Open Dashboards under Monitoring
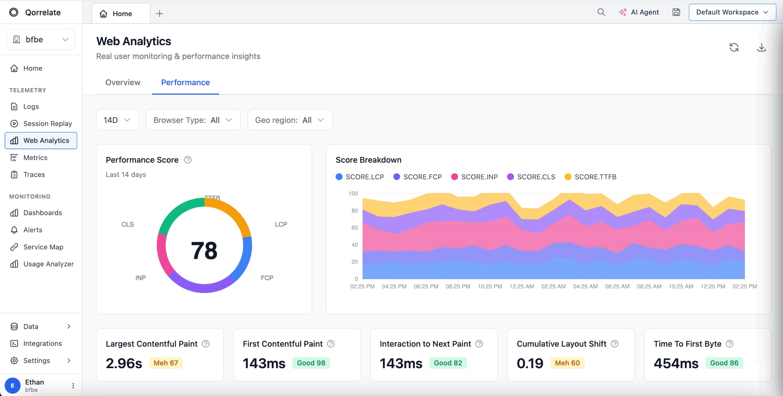Screen dimensions: 783x396 coord(42,213)
